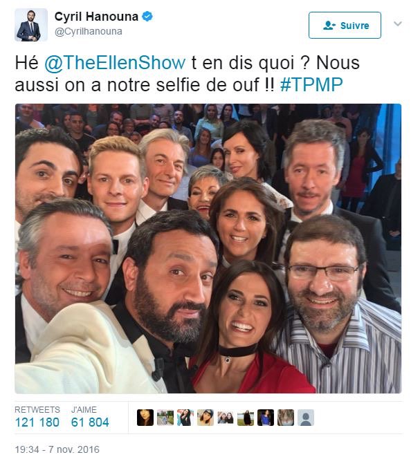Click the Cyril Hanouna display name

pyautogui.click(x=96, y=17)
